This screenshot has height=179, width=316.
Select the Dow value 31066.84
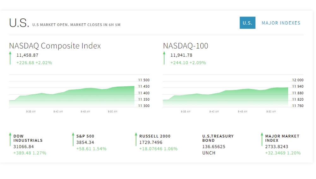(24, 147)
